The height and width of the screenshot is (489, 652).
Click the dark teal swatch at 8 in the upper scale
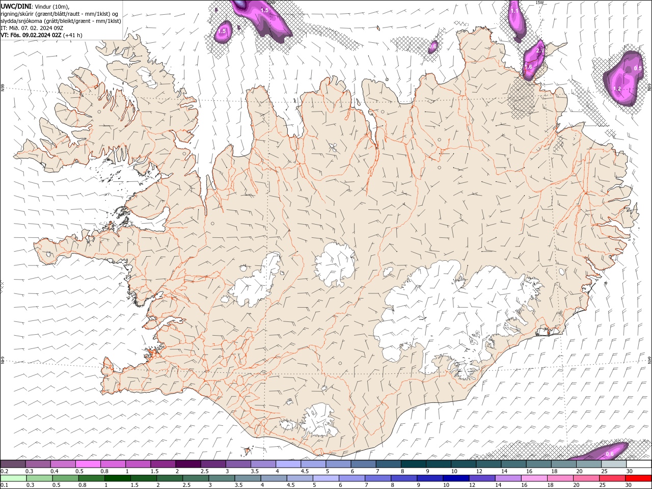click(414, 464)
